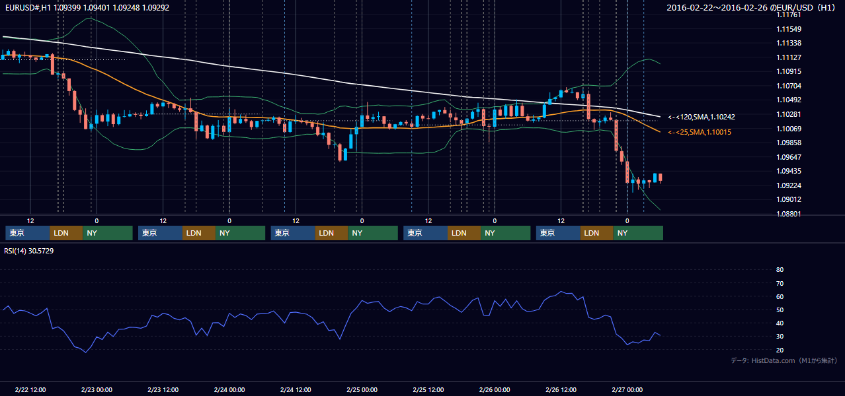Screen dimensions: 845x396
Task: Select the 2/22 12:00 time label
Action: [30, 390]
